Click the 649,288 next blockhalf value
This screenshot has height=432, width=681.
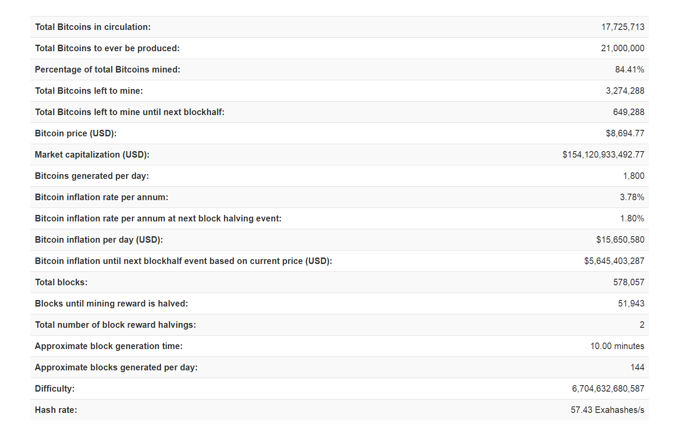point(628,112)
